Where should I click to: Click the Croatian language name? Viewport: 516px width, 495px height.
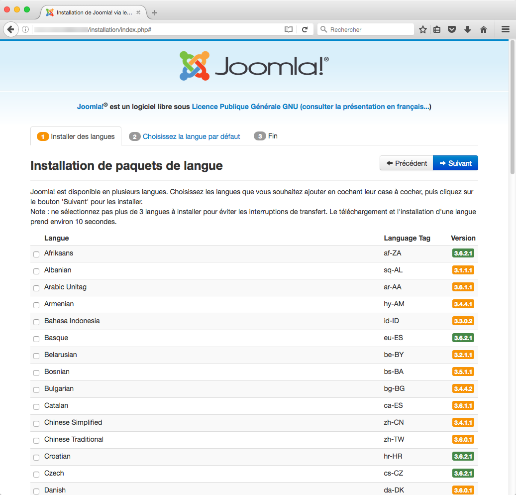coord(57,456)
